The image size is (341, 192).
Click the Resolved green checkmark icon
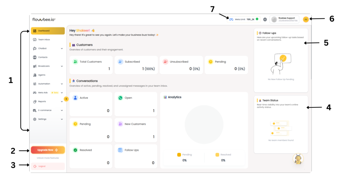[x=75, y=150]
